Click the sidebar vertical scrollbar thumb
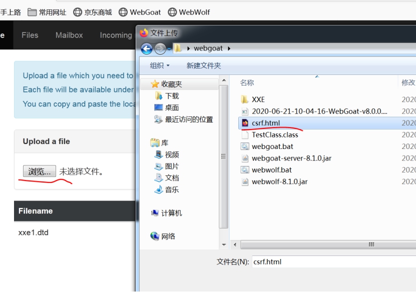 click(x=224, y=156)
